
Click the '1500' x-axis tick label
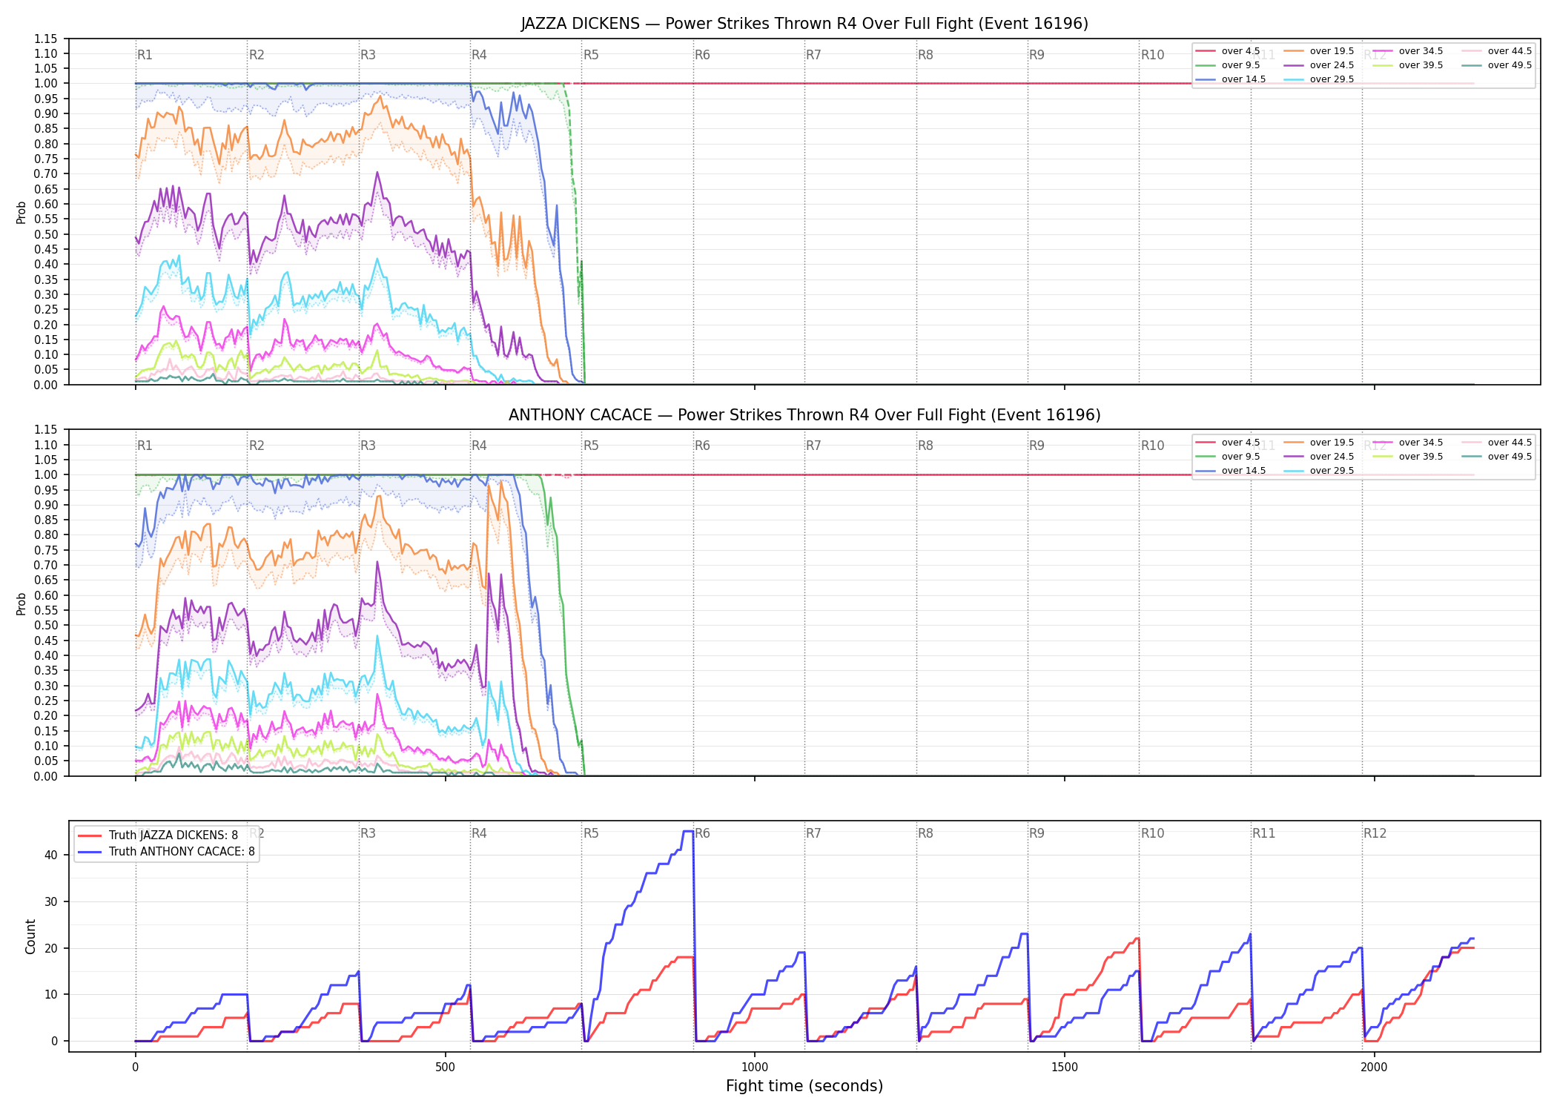(x=1065, y=1067)
